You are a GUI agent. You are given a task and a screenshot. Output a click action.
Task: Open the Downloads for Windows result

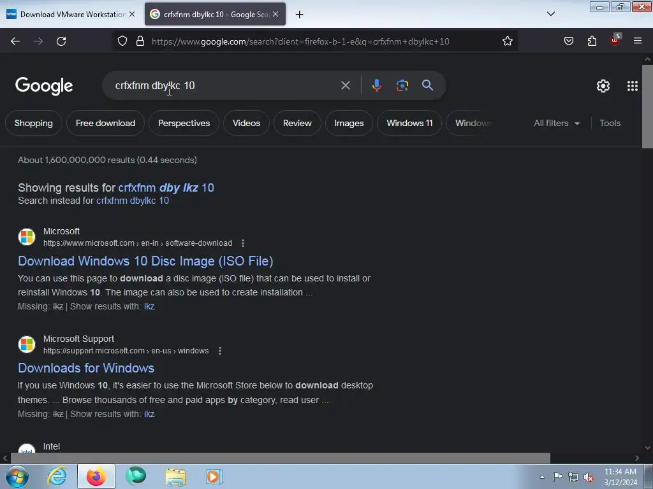(x=86, y=368)
